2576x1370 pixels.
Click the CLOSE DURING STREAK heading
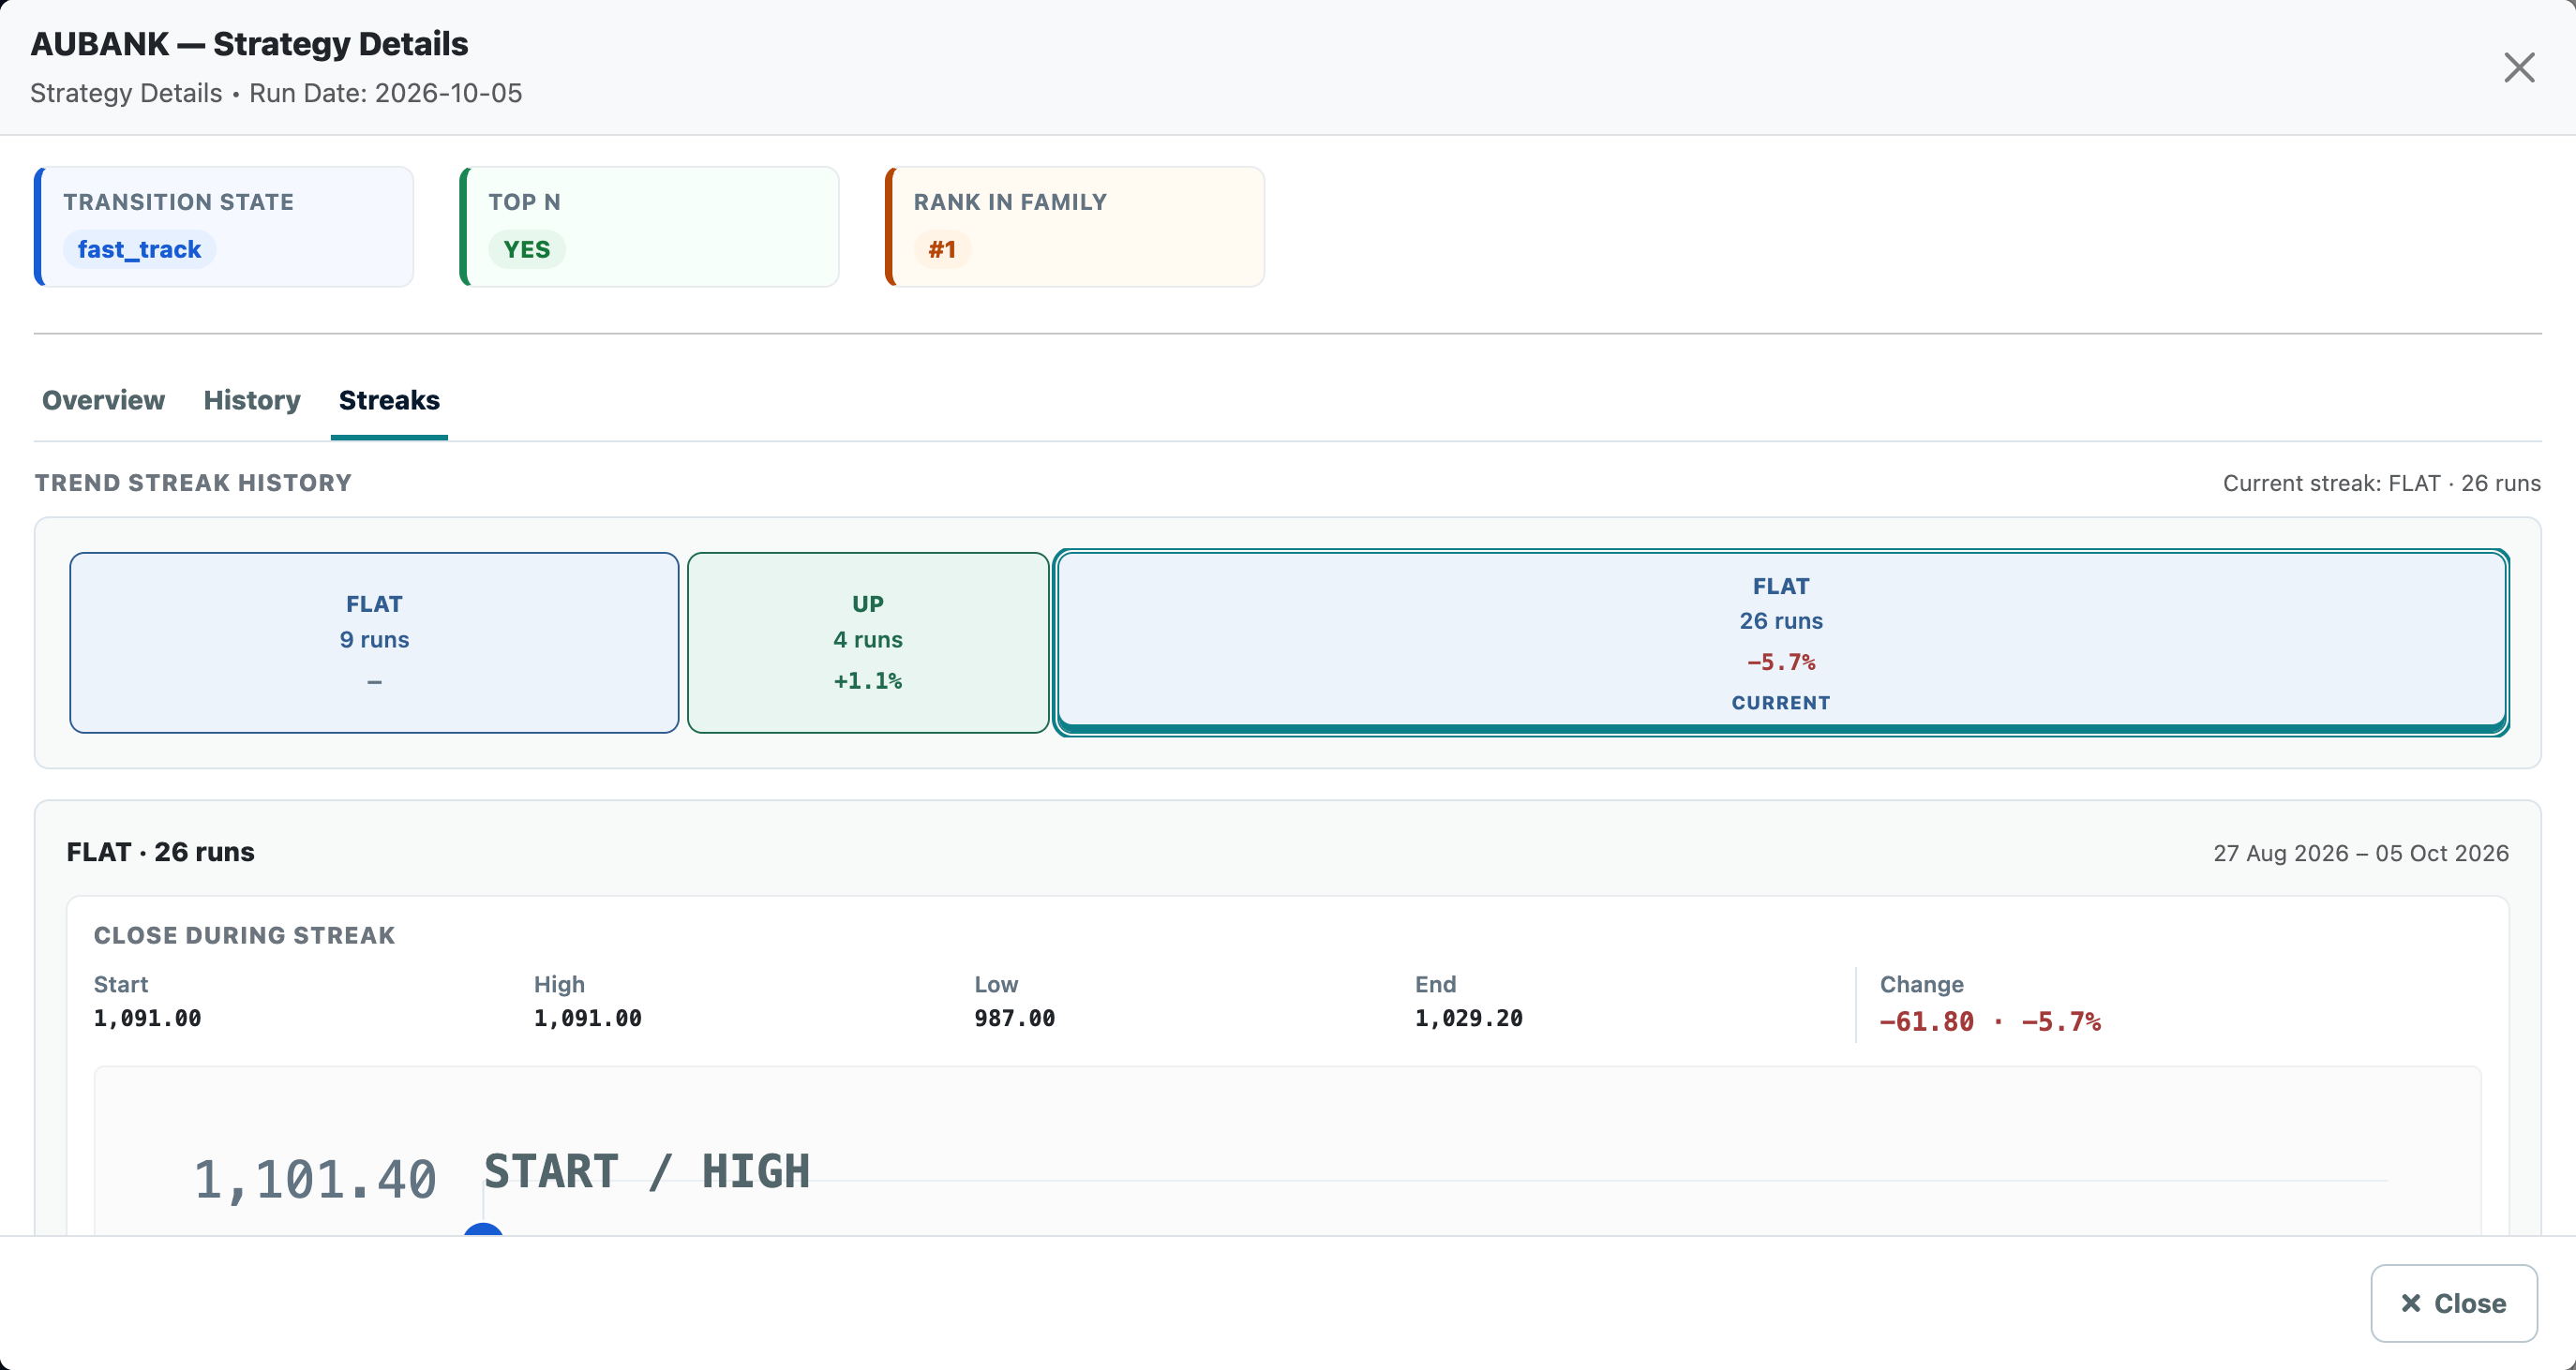click(x=244, y=935)
